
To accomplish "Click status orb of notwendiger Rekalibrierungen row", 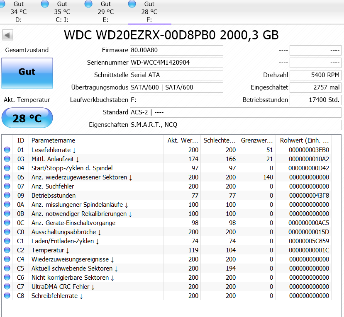I will (x=7, y=213).
